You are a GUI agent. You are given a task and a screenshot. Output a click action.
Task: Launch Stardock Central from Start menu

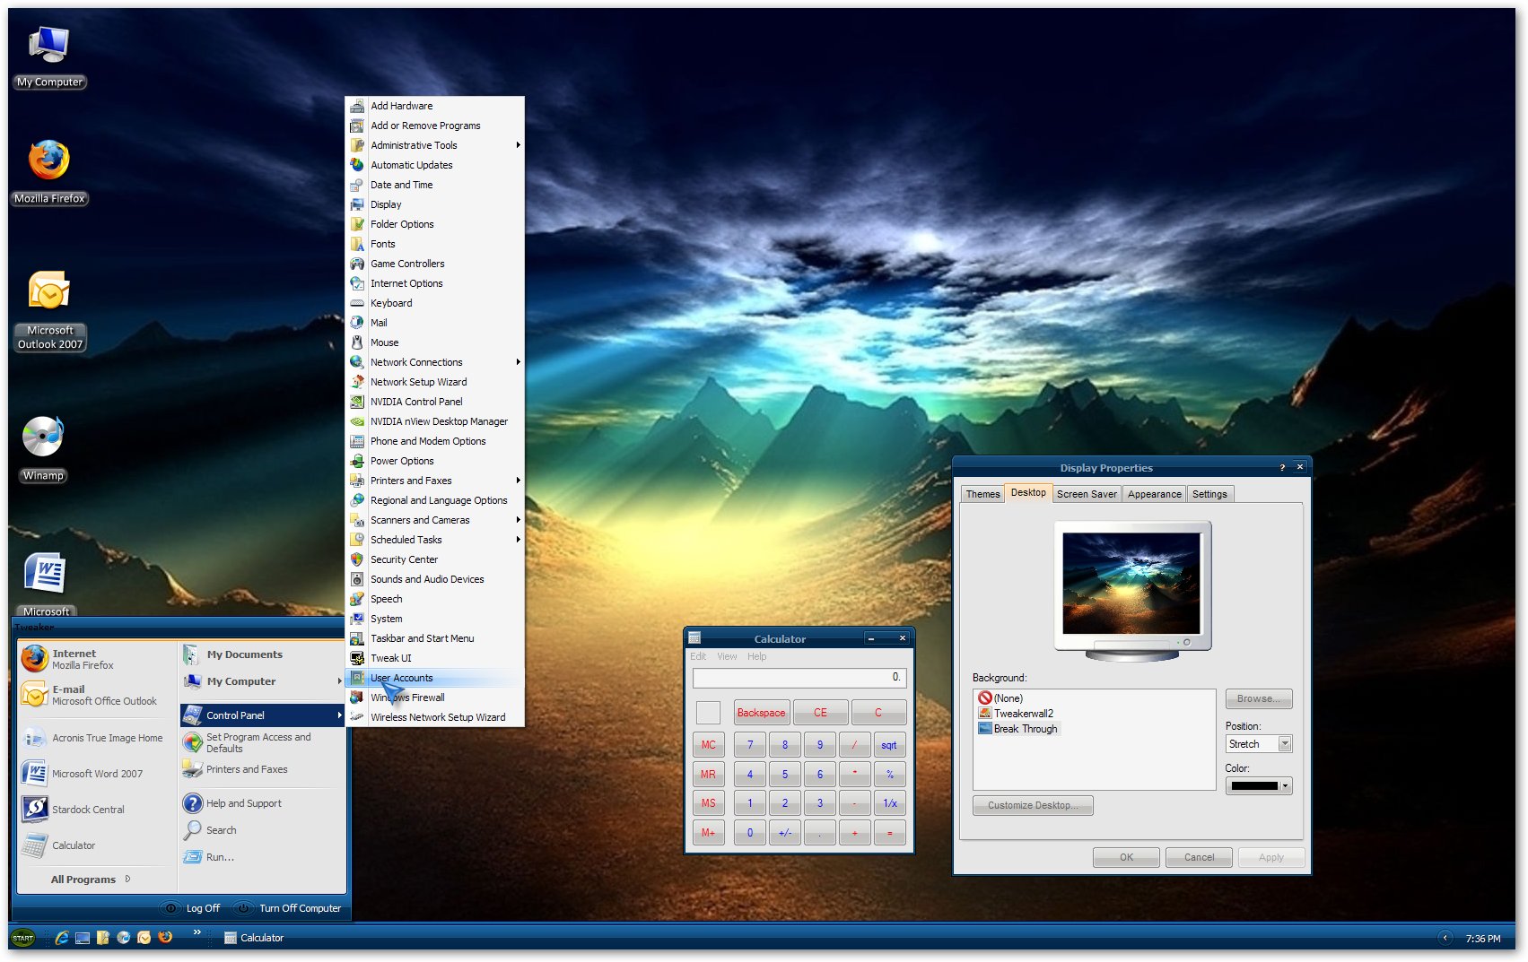click(x=88, y=810)
